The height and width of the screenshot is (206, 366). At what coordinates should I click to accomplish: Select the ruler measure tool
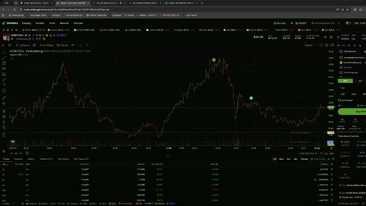[x=4, y=98]
